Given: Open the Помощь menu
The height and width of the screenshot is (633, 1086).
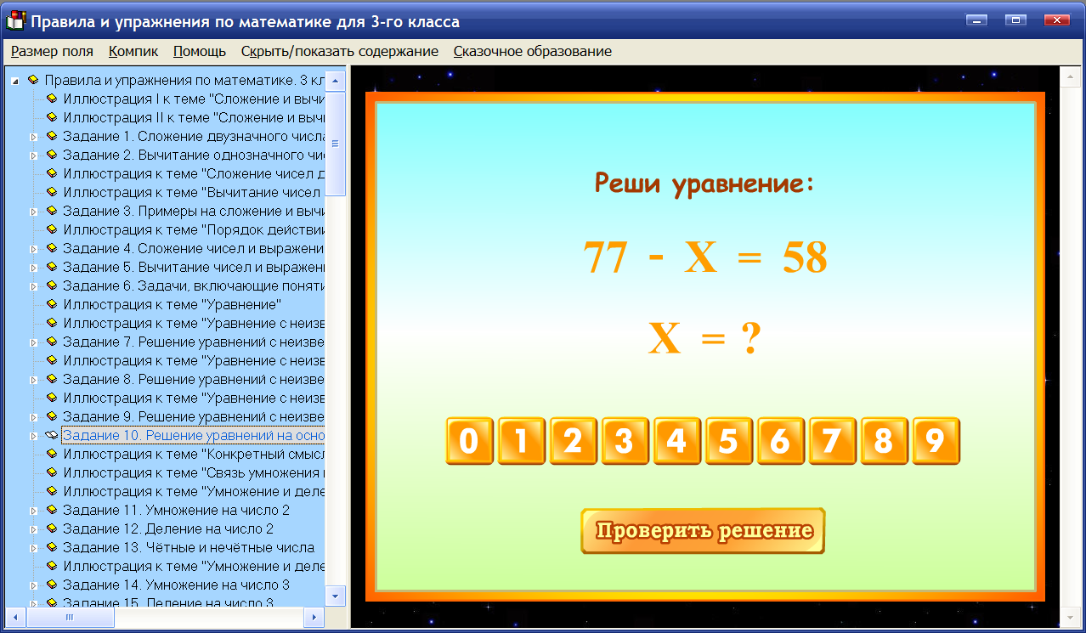Looking at the screenshot, I should click(198, 51).
